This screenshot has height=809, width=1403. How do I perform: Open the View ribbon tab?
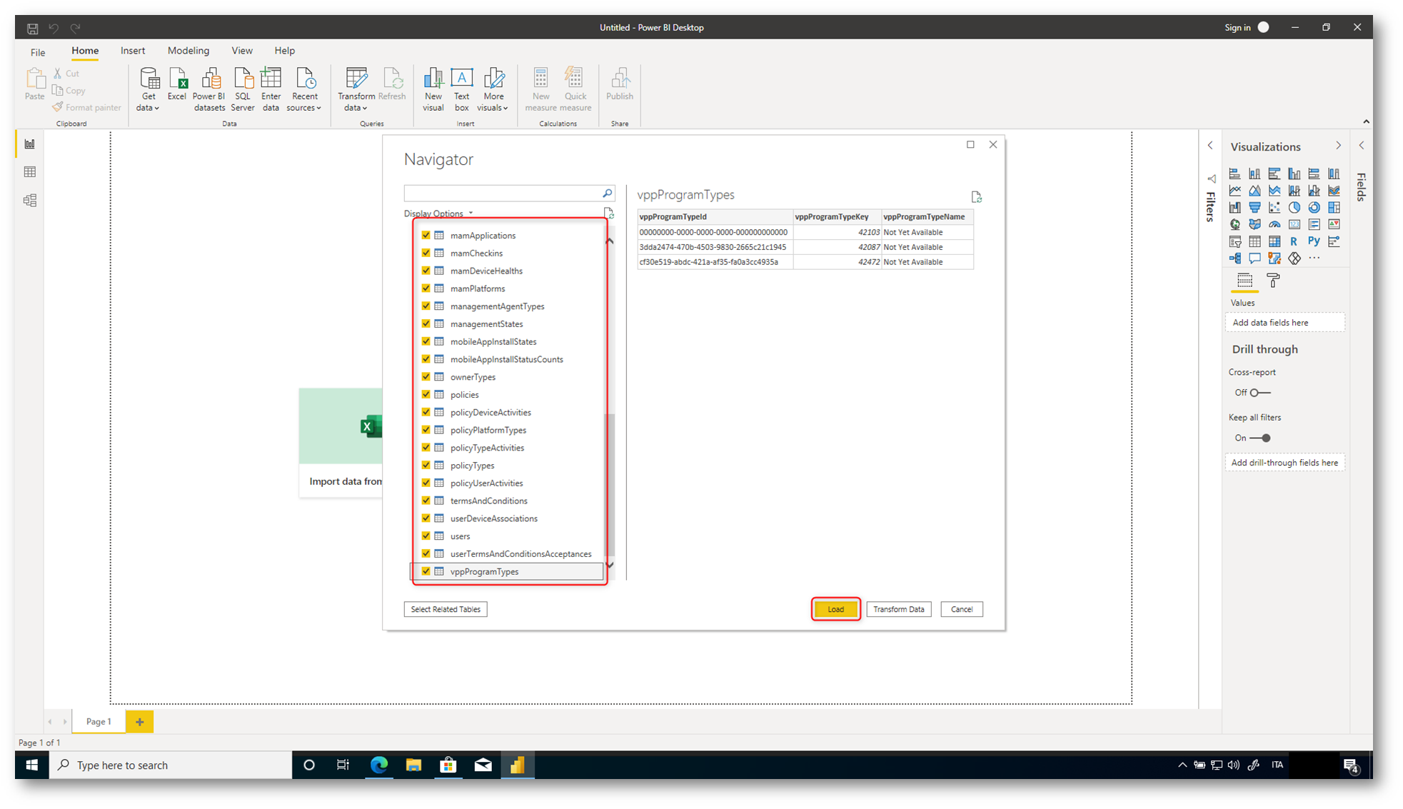click(242, 51)
